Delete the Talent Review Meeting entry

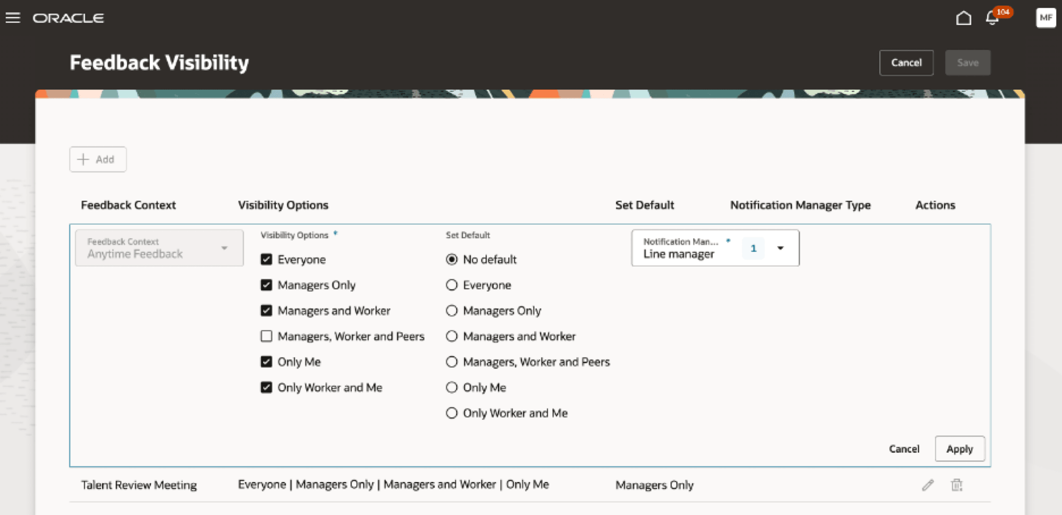click(x=957, y=485)
